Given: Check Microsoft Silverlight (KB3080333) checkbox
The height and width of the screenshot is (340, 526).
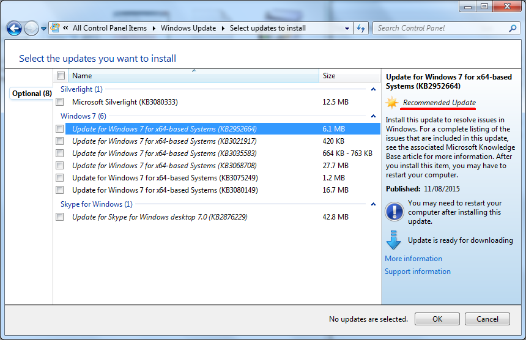Looking at the screenshot, I should point(60,102).
